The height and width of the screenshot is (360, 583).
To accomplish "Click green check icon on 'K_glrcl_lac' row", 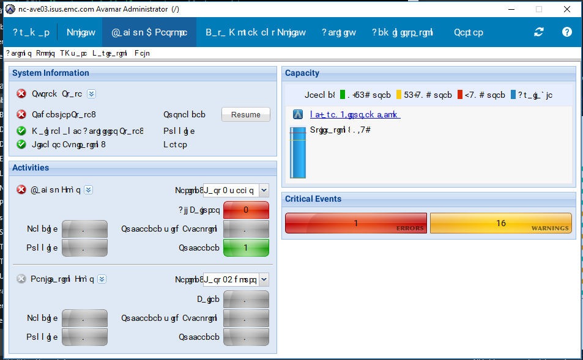I will tap(21, 131).
